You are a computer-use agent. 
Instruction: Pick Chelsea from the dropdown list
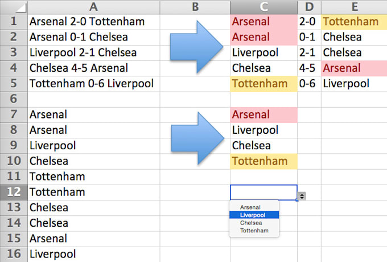point(251,223)
